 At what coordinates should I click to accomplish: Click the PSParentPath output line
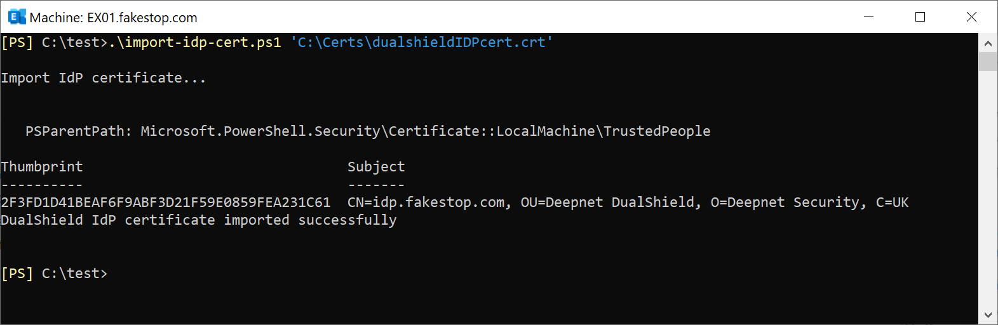[368, 131]
